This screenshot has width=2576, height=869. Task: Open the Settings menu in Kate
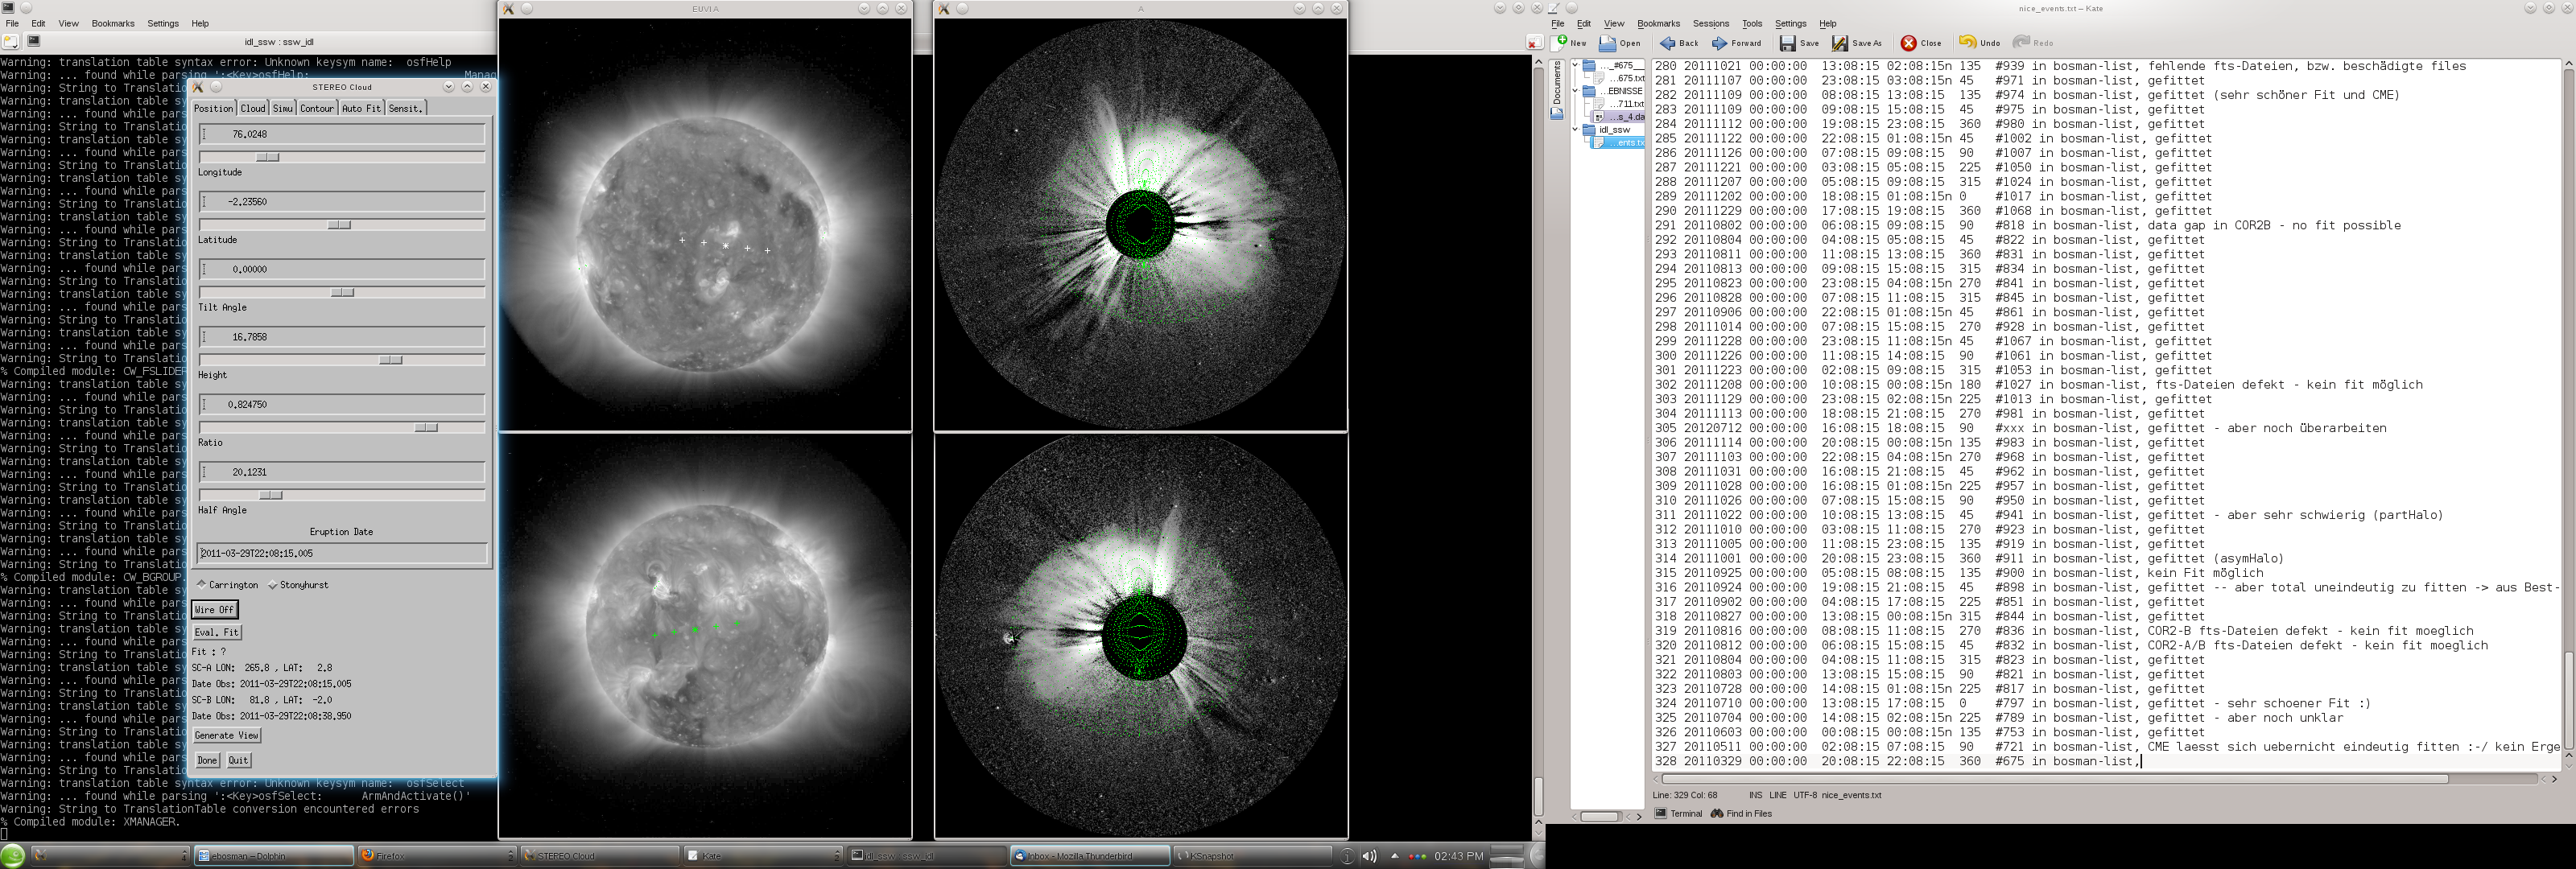coord(1790,23)
